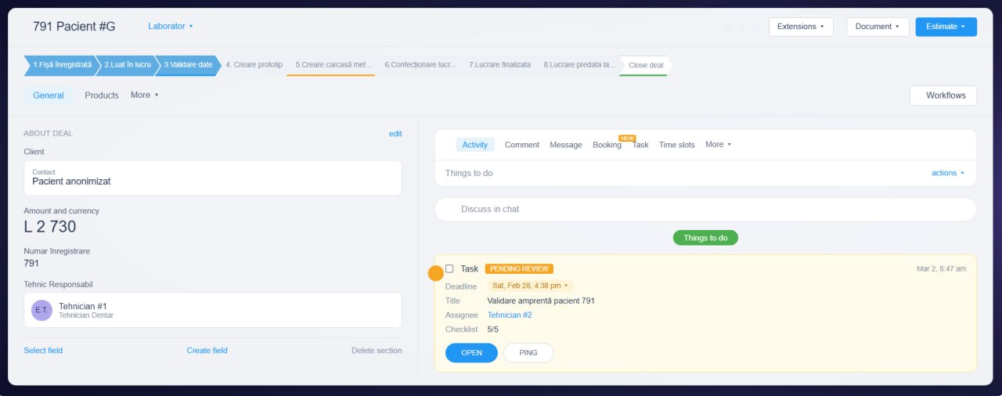Viewport: 1002px width, 396px height.
Task: Click the amount L 2 730
Action: 50,227
